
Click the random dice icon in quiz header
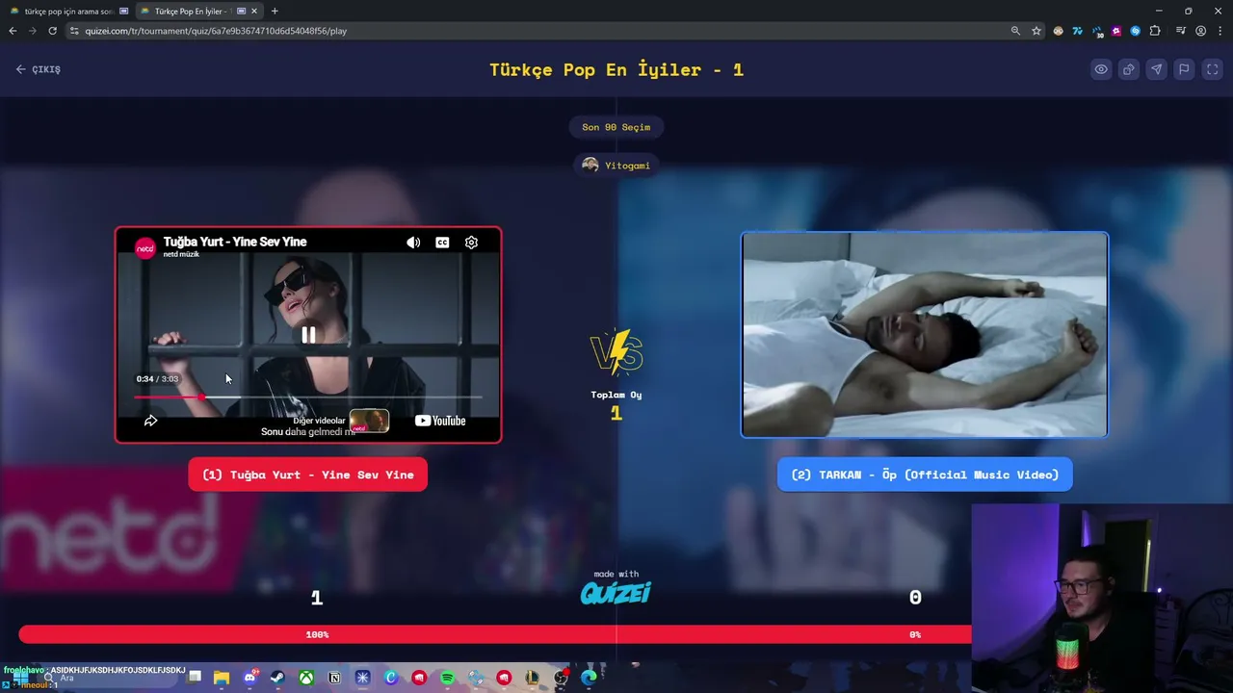click(1129, 69)
